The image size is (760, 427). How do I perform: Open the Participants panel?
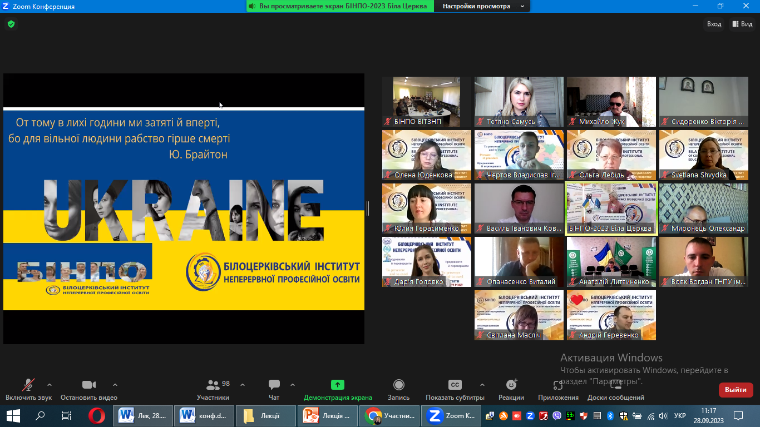coord(213,389)
